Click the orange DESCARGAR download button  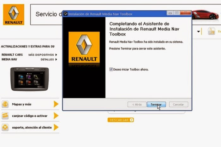coord(121,120)
